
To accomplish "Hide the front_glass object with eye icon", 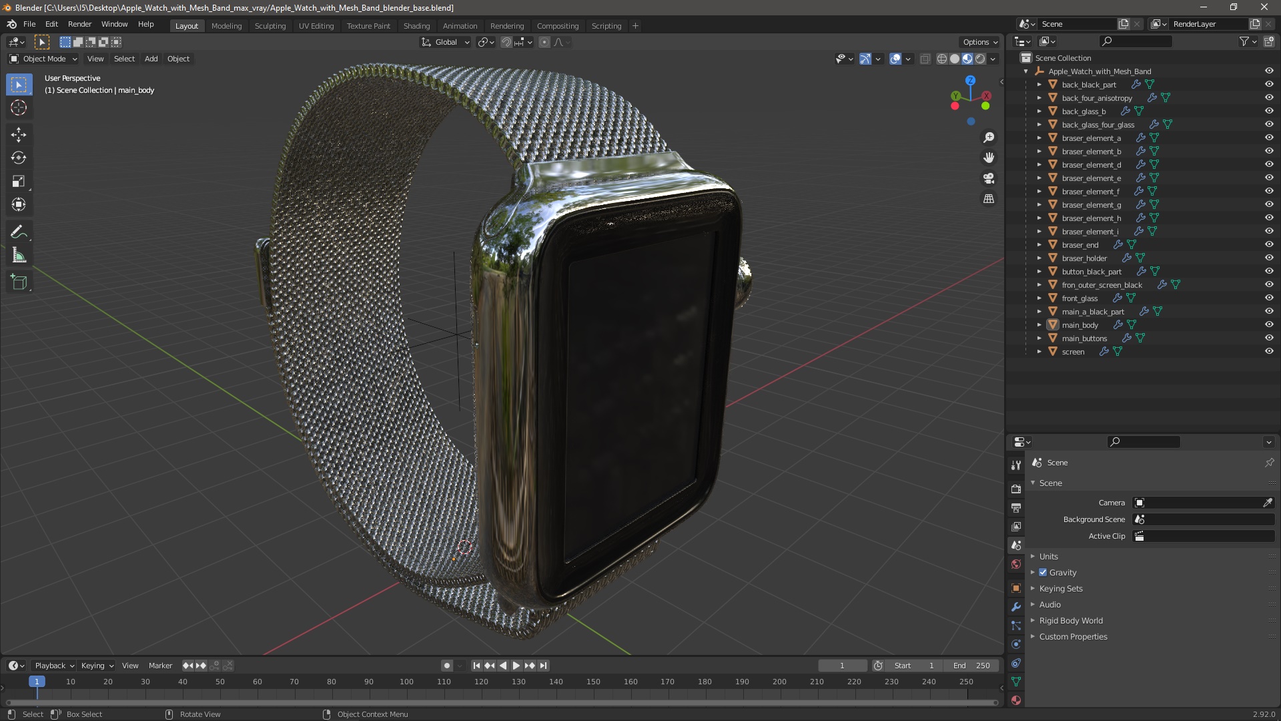I will coord(1268,298).
